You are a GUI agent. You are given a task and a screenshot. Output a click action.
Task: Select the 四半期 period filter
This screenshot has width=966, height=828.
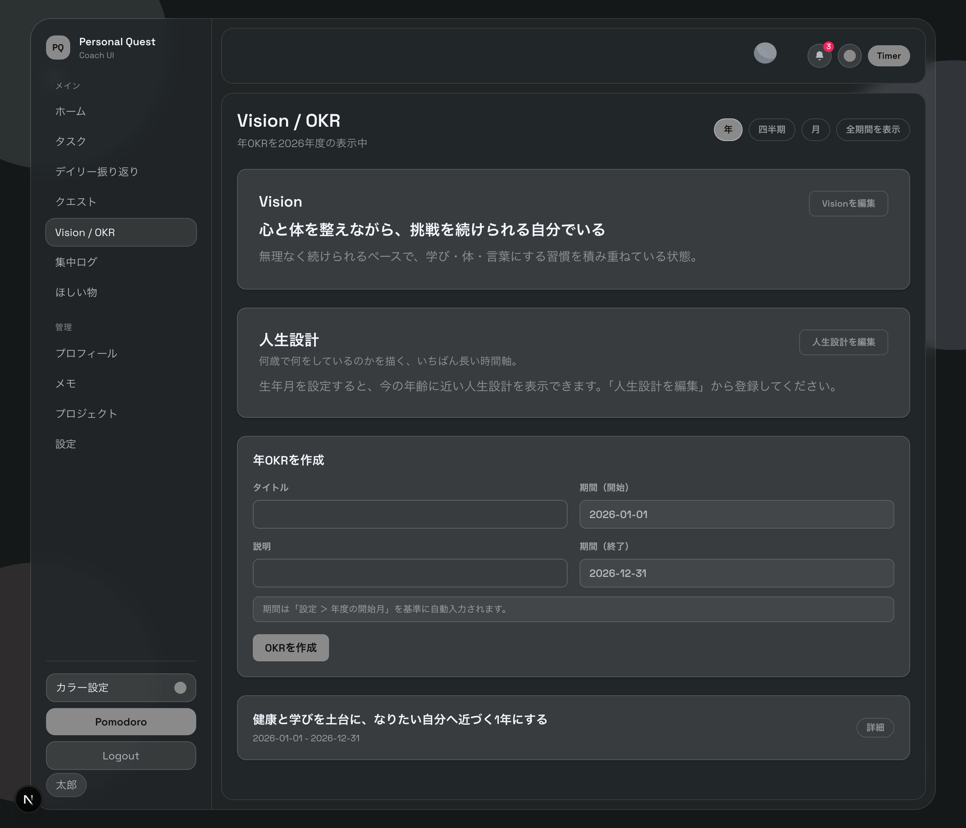click(772, 130)
